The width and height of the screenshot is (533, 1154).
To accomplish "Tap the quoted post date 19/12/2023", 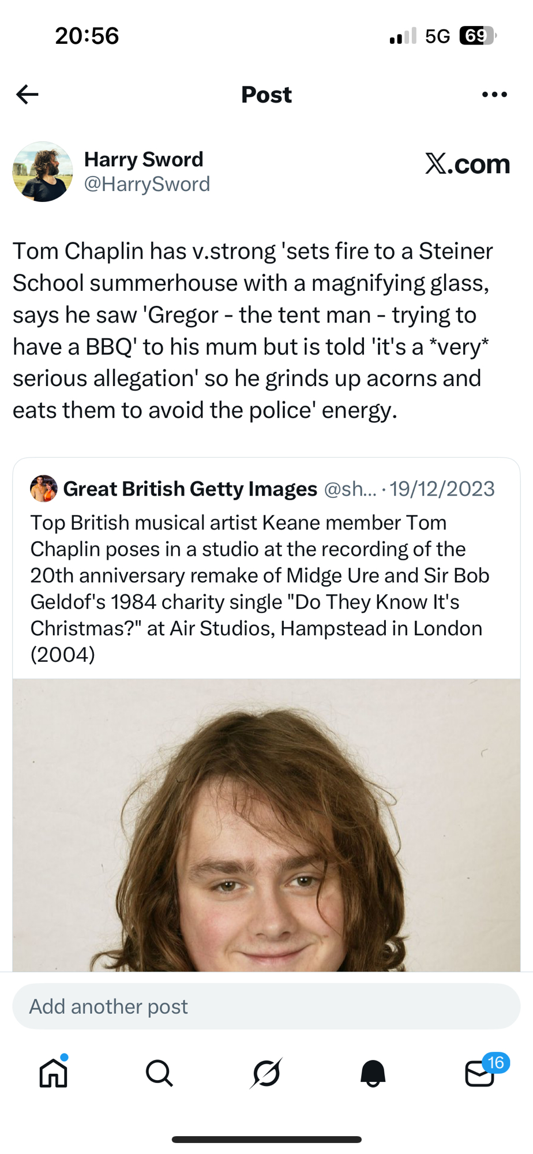I will pos(442,489).
